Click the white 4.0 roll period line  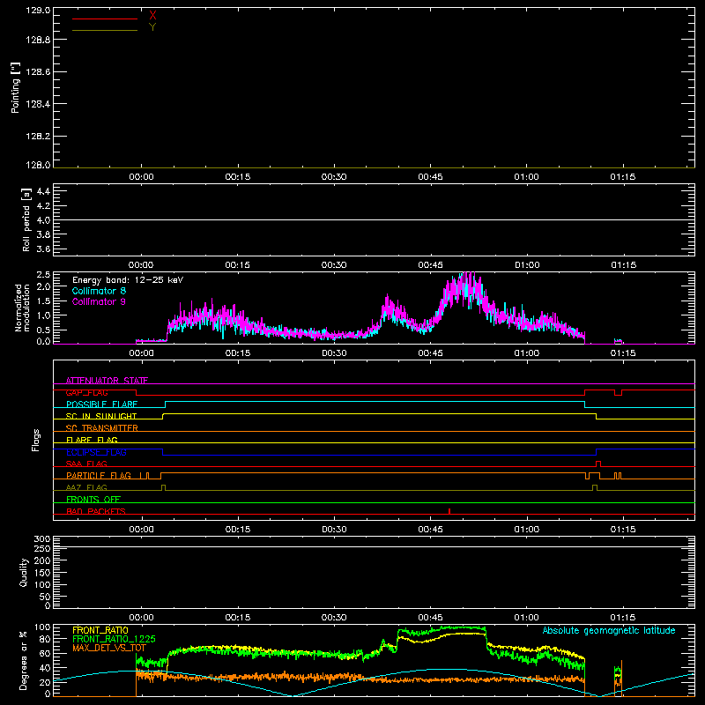374,219
